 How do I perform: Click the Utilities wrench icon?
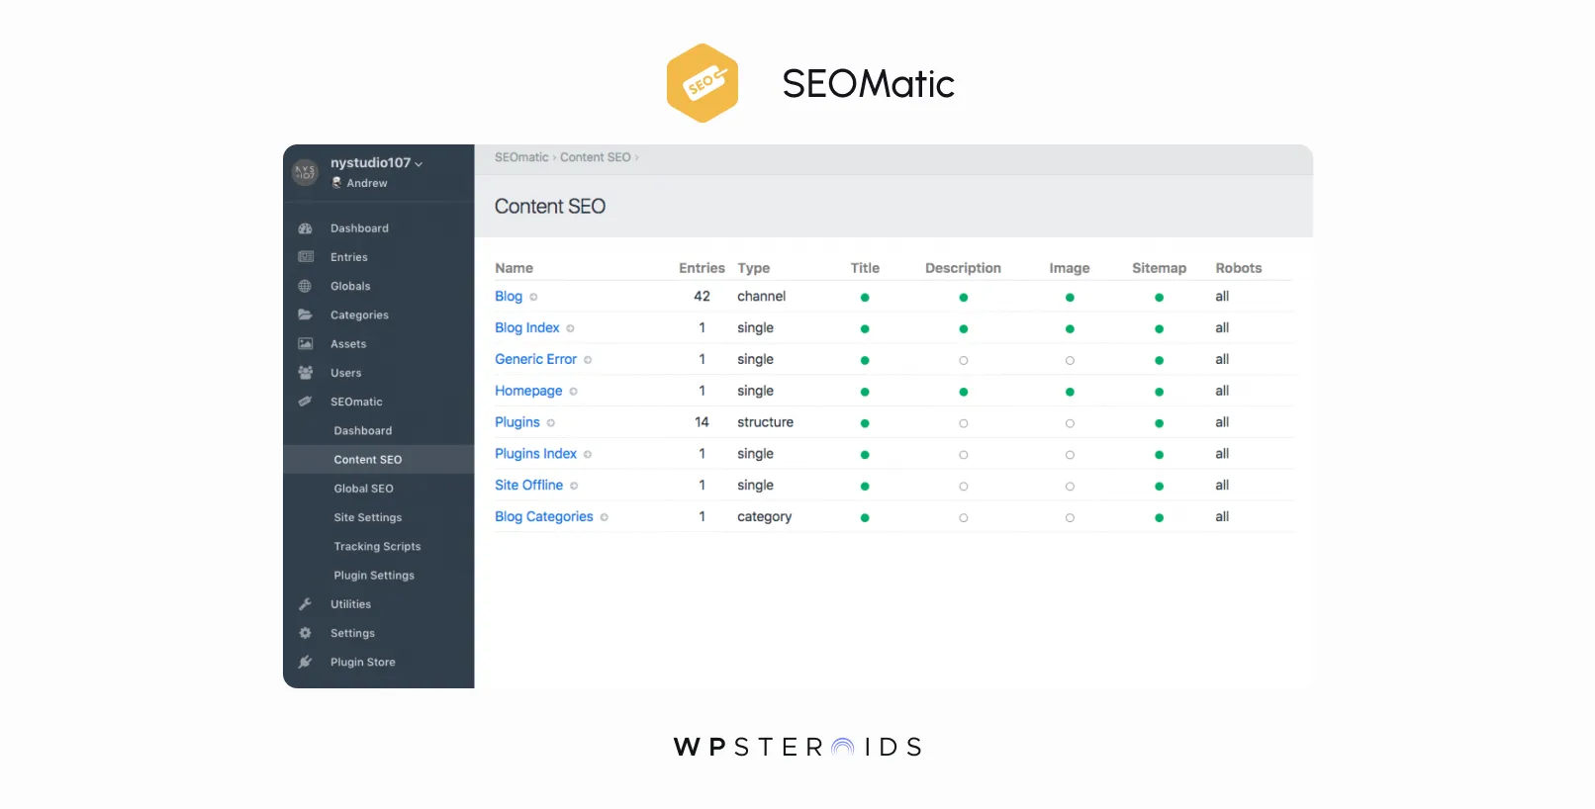[x=305, y=604]
